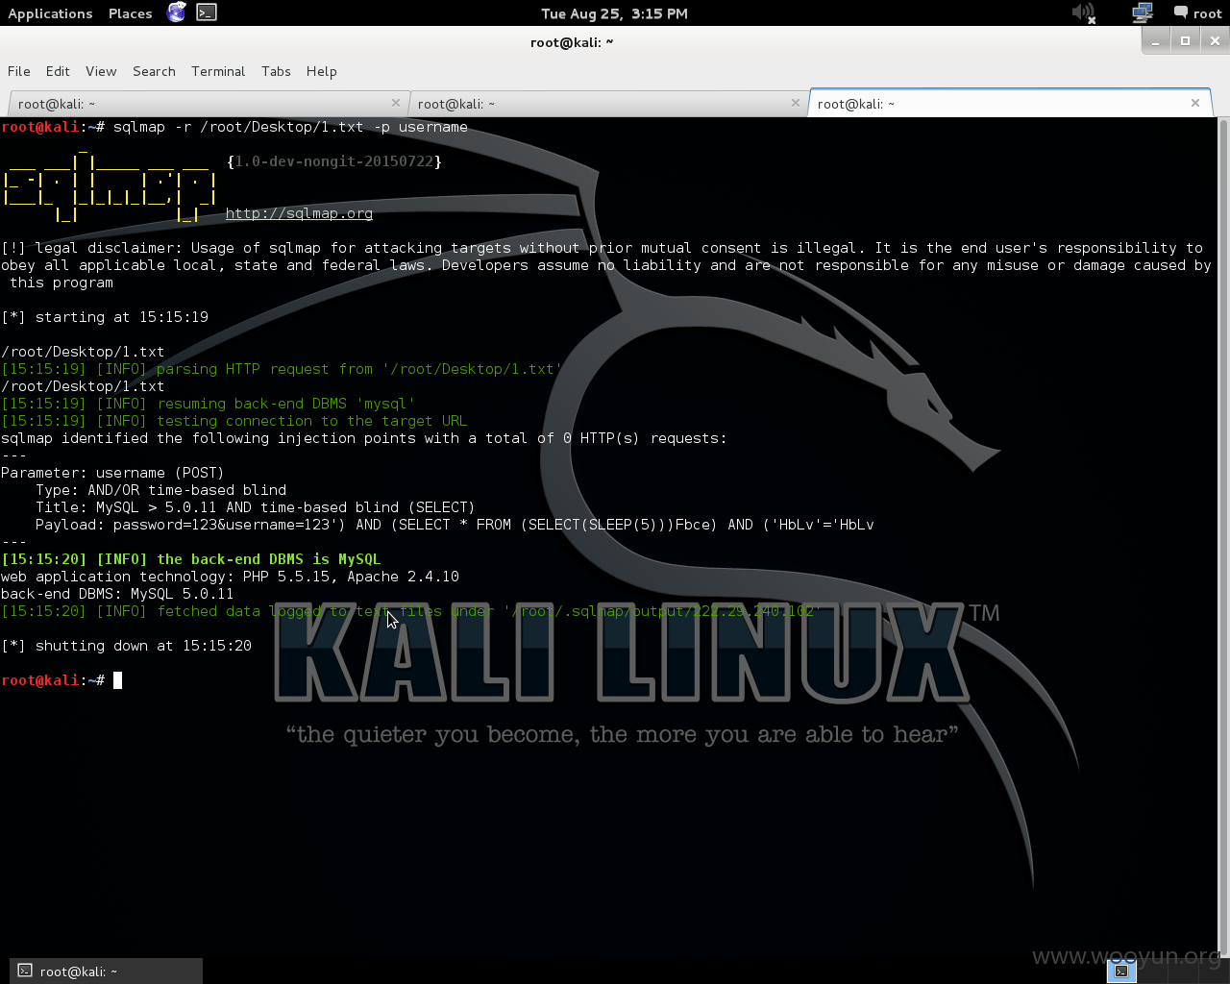Click 'Parameter: username (POST)' line
This screenshot has height=984, width=1230.
[x=112, y=473]
